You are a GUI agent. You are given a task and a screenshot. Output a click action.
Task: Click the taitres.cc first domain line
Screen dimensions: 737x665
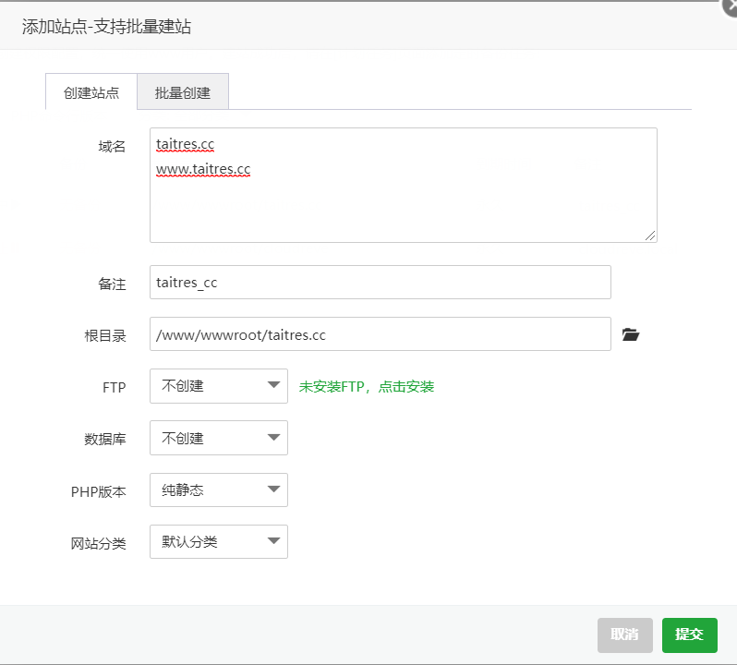[x=186, y=144]
